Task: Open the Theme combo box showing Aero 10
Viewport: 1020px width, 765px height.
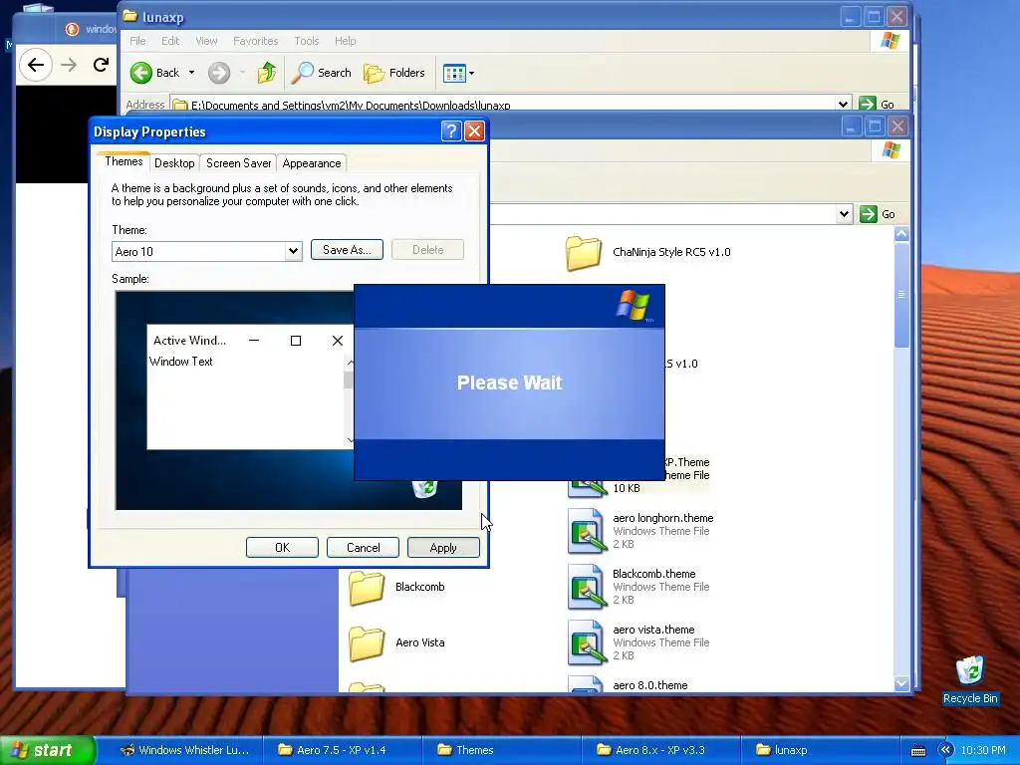Action: click(x=207, y=252)
